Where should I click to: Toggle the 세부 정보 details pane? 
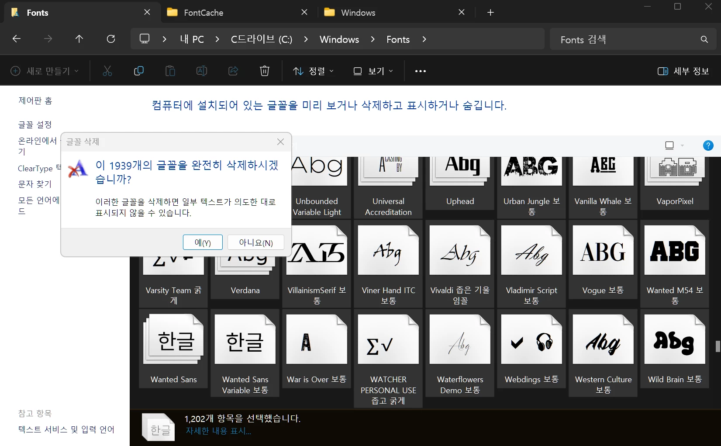point(683,71)
